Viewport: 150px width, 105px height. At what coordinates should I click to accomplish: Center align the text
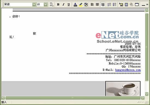pyautogui.click(x=97, y=4)
